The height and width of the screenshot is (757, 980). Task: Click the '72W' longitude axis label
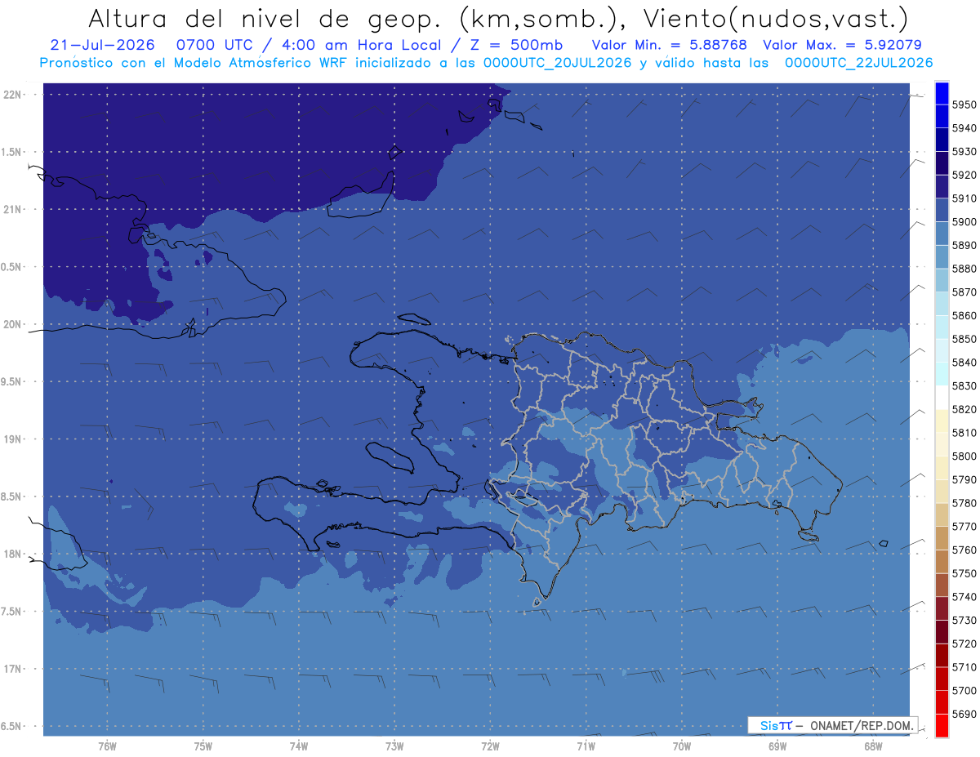pos(490,746)
